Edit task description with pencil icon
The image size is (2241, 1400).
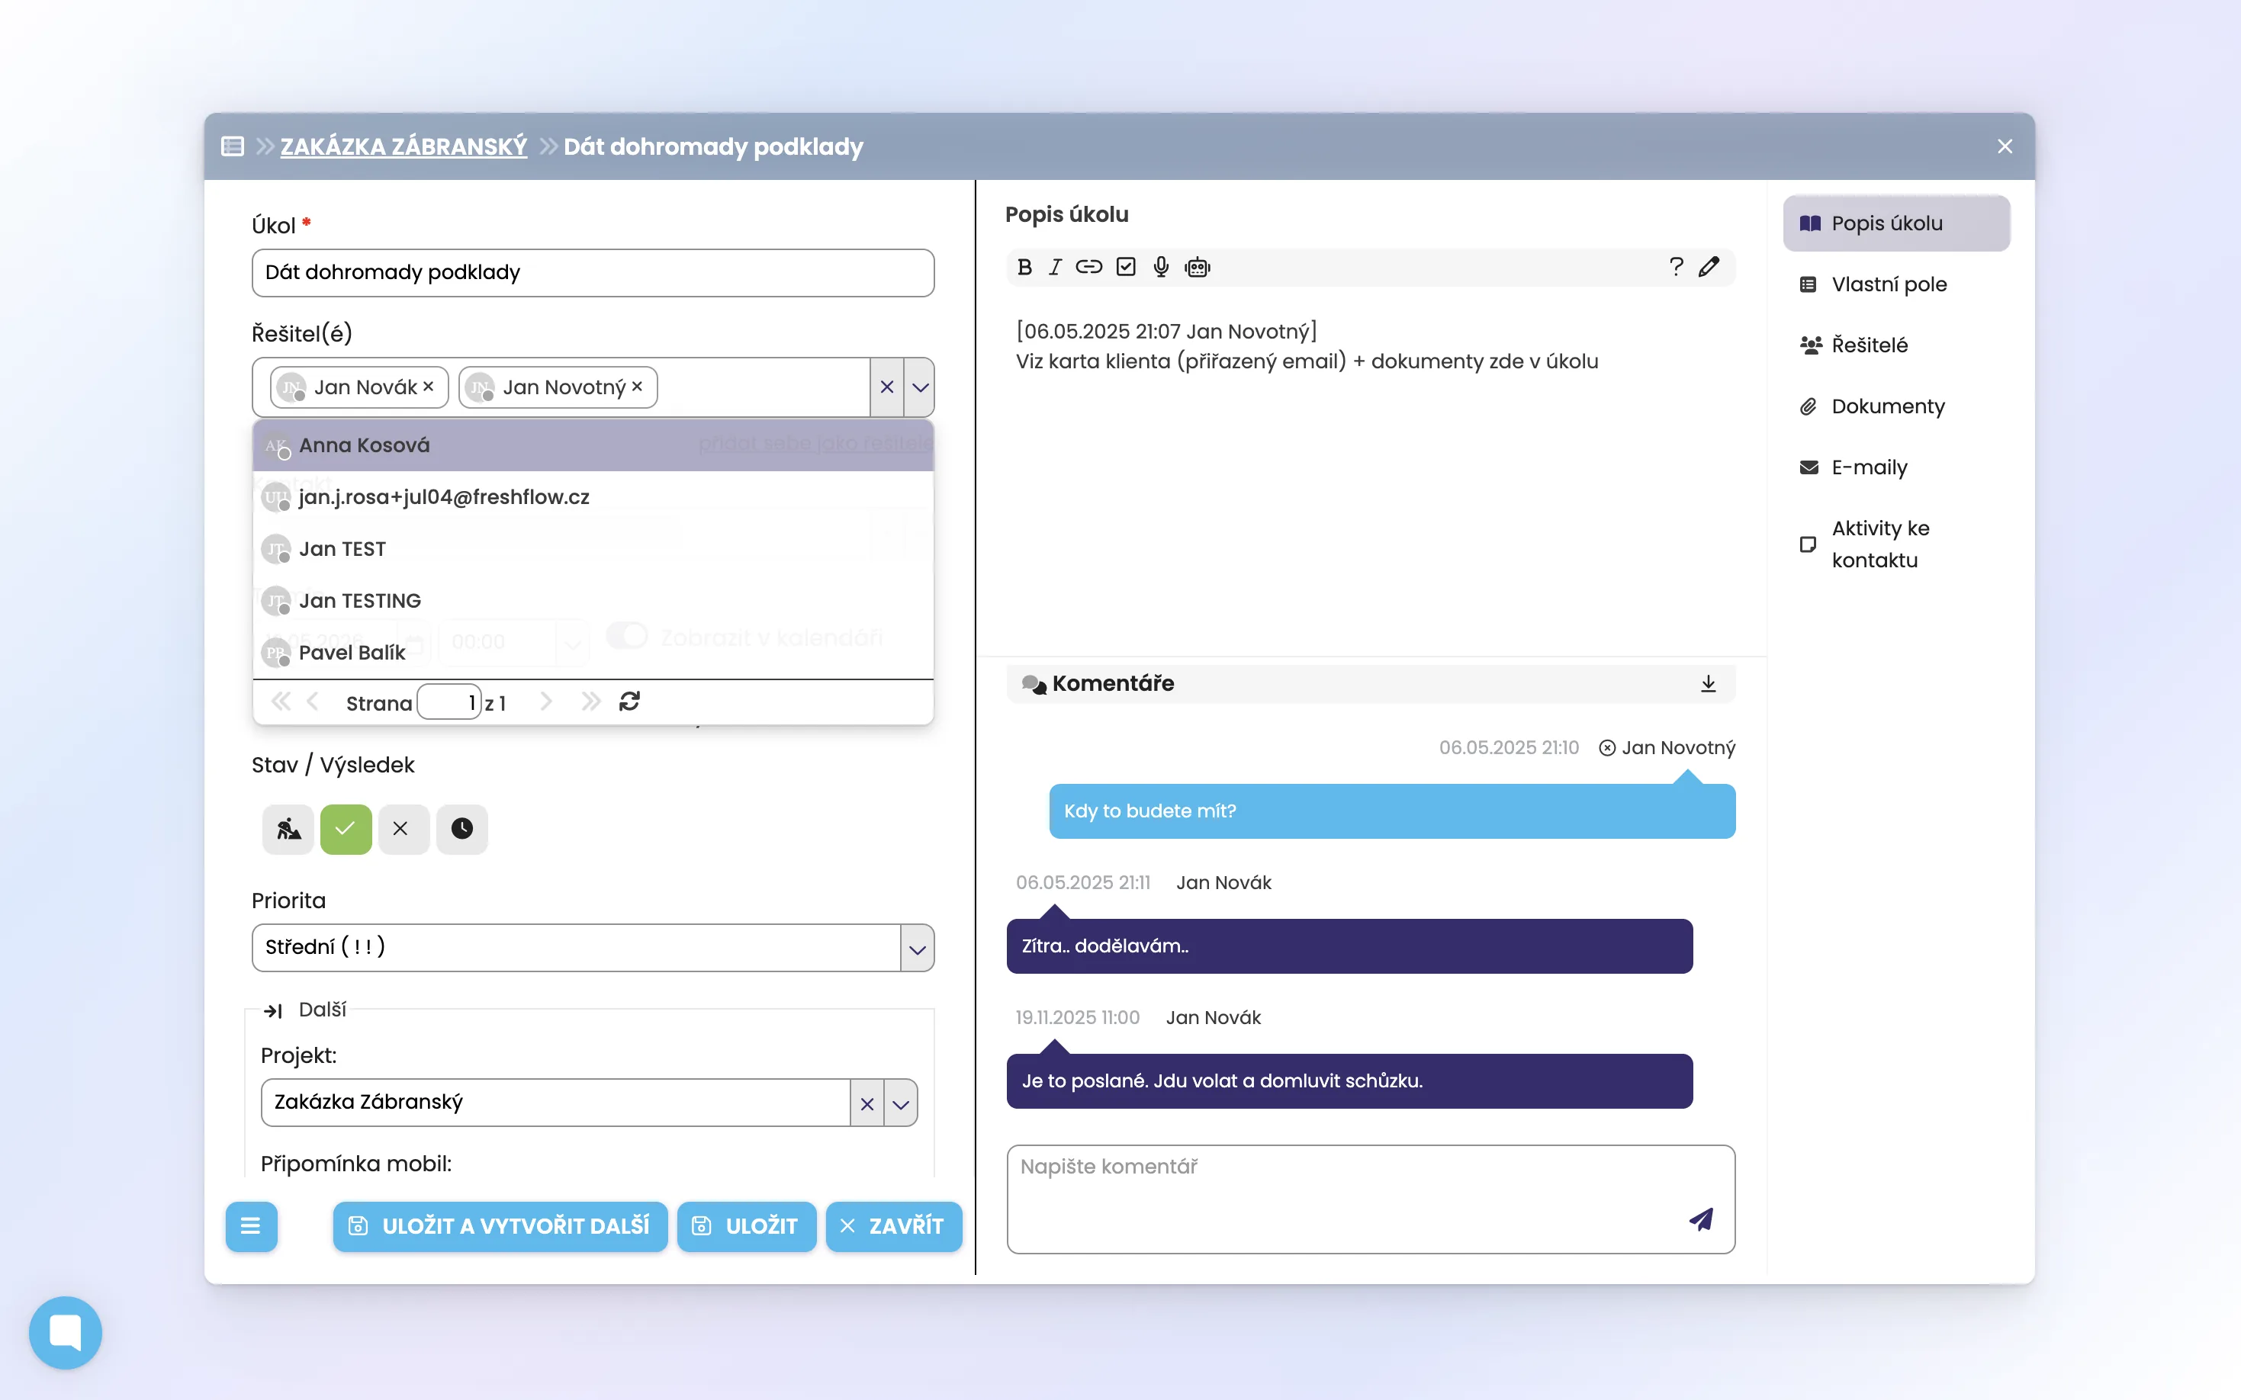[x=1709, y=268]
